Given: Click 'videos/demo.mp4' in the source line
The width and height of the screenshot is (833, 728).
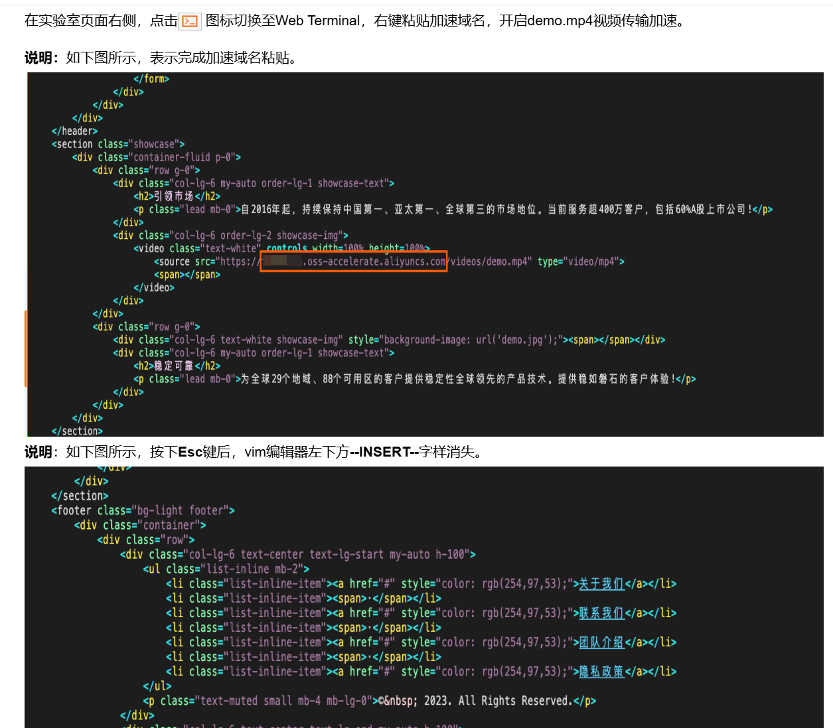Looking at the screenshot, I should pyautogui.click(x=489, y=261).
